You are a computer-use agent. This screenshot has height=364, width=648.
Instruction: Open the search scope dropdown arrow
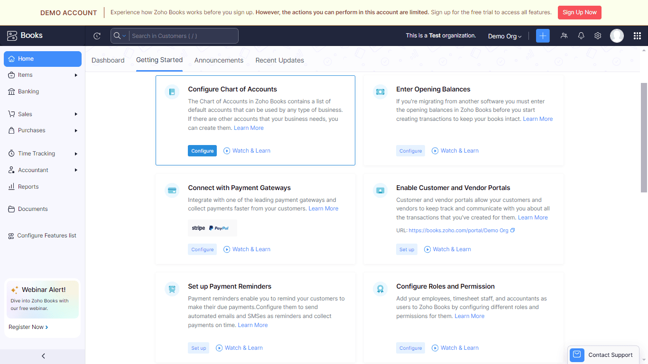click(124, 36)
